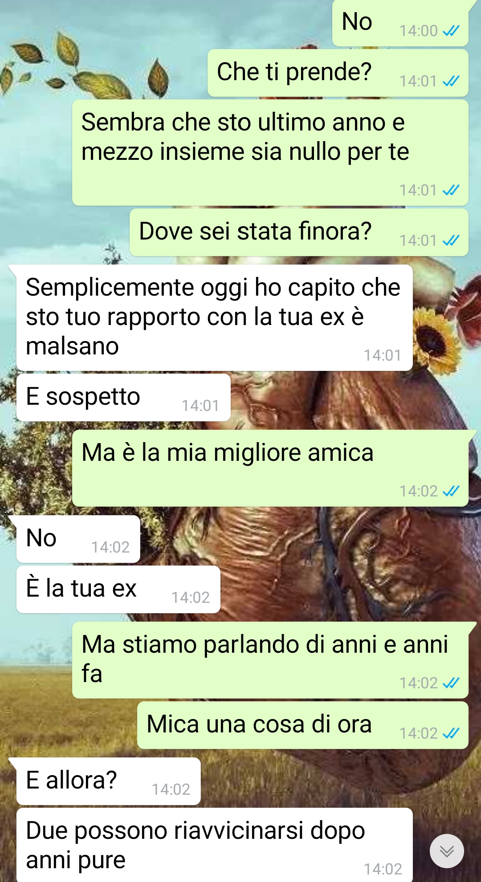The width and height of the screenshot is (481, 882).
Task: Tap 14:02 timestamp on 'E allora?' bubble
Action: pyautogui.click(x=171, y=789)
